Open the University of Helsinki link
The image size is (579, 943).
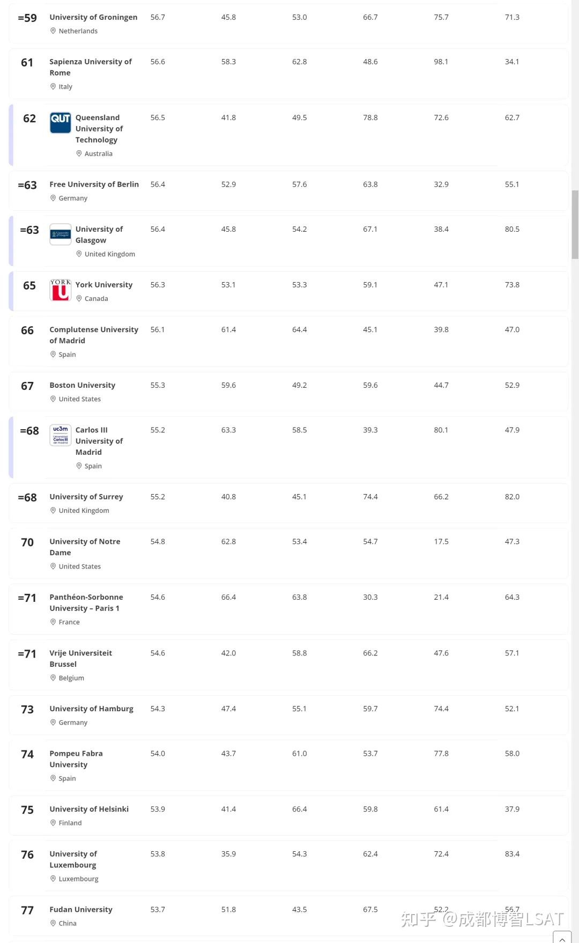point(89,809)
